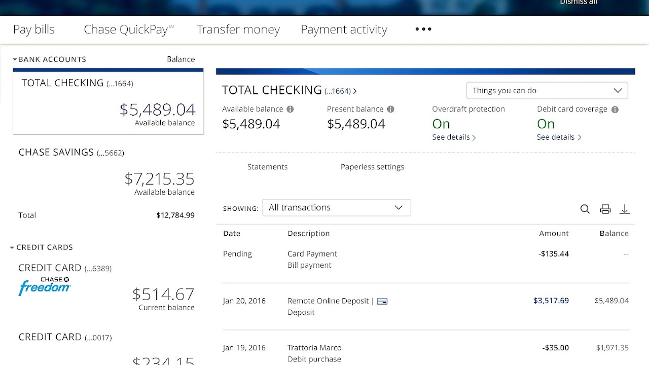Click the Jan 19, 2016 date cell
649x365 pixels.
click(x=244, y=348)
